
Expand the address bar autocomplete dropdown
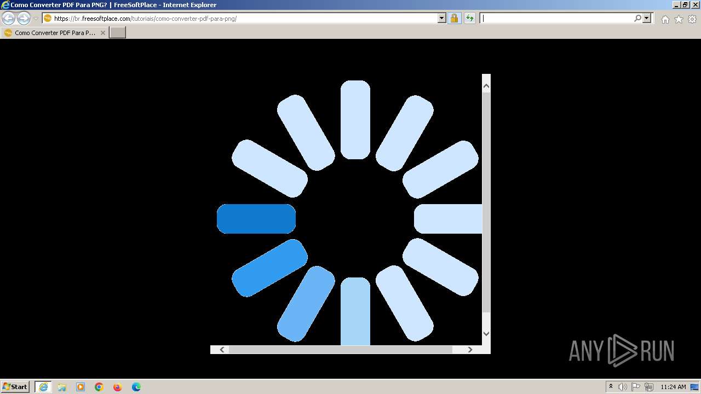pos(442,19)
